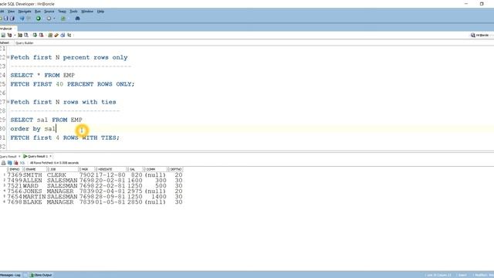Close the Query Result 1 tab
This screenshot has width=494, height=278.
[x=50, y=156]
